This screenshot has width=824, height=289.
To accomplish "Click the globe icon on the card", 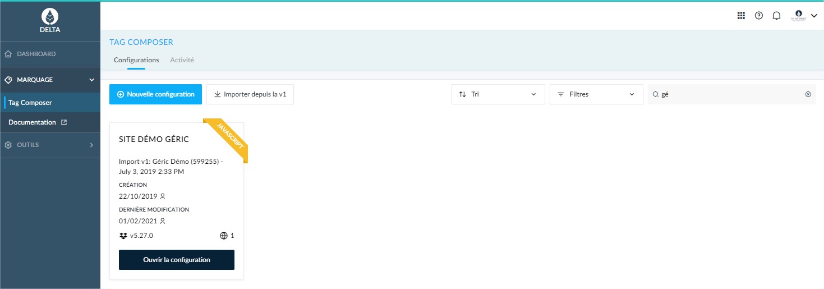I will (224, 236).
